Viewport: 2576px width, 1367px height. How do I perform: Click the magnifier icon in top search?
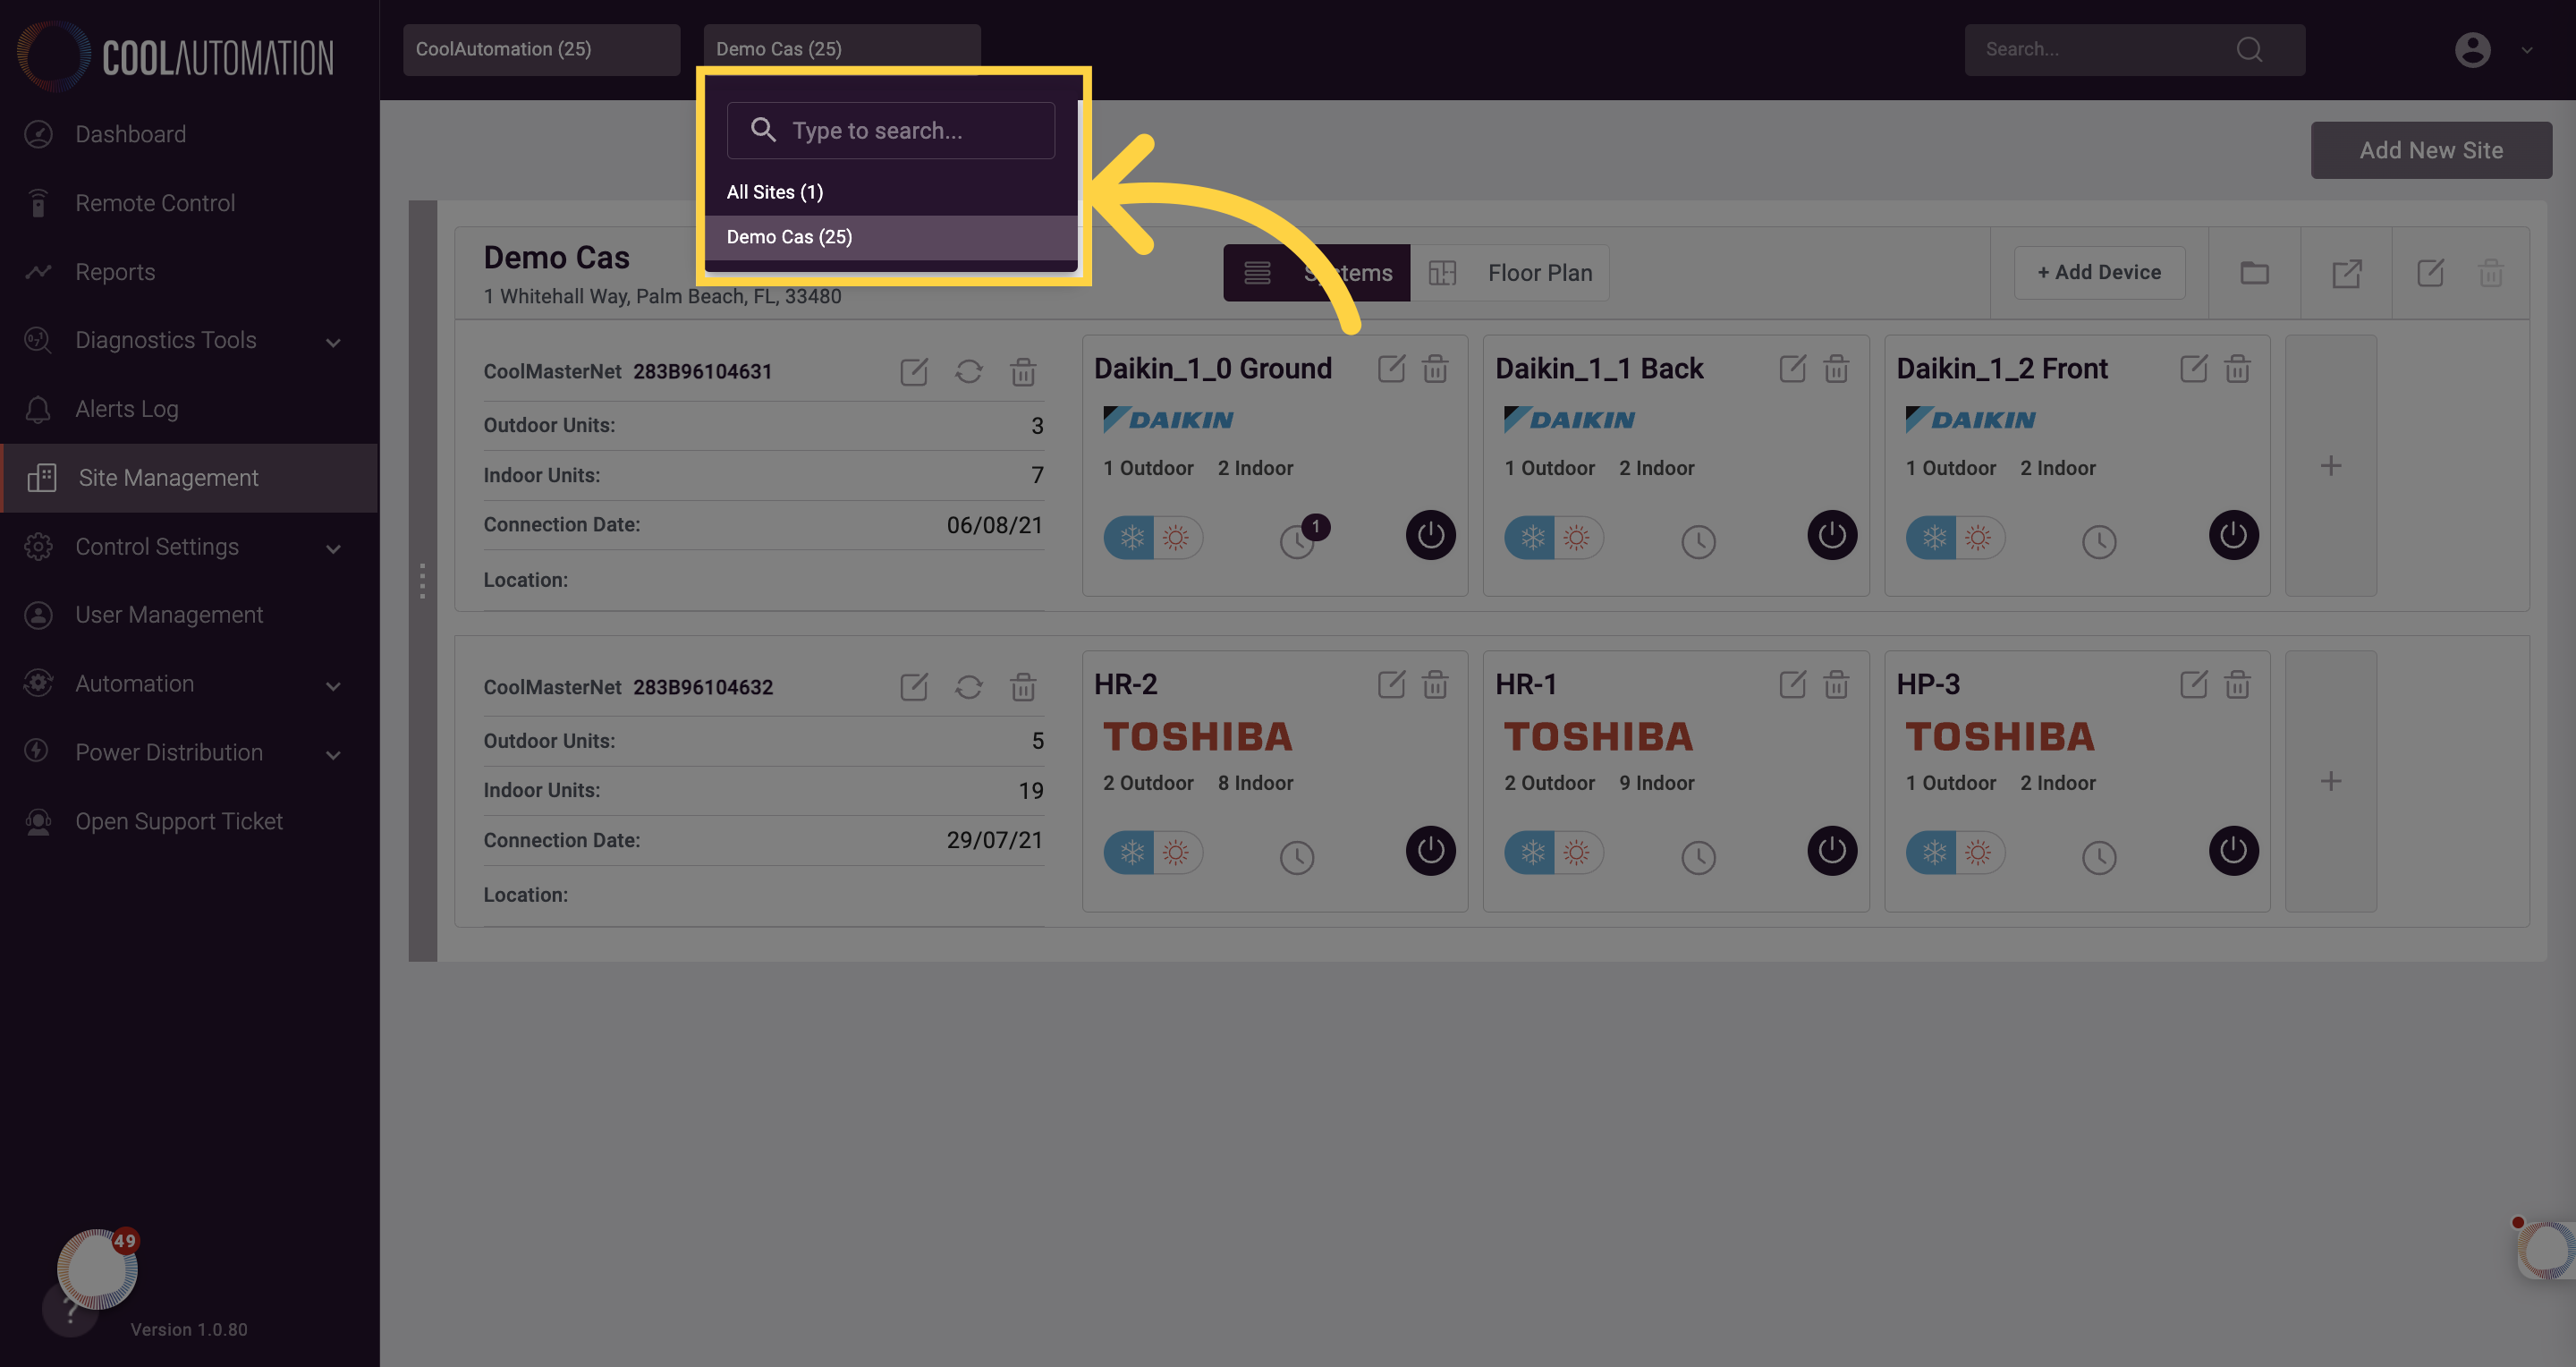pos(2249,49)
